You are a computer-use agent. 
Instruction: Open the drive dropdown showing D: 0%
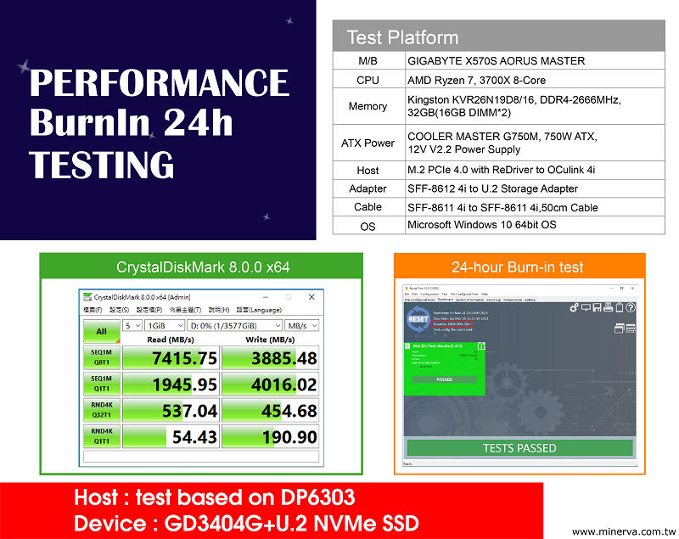[x=235, y=326]
